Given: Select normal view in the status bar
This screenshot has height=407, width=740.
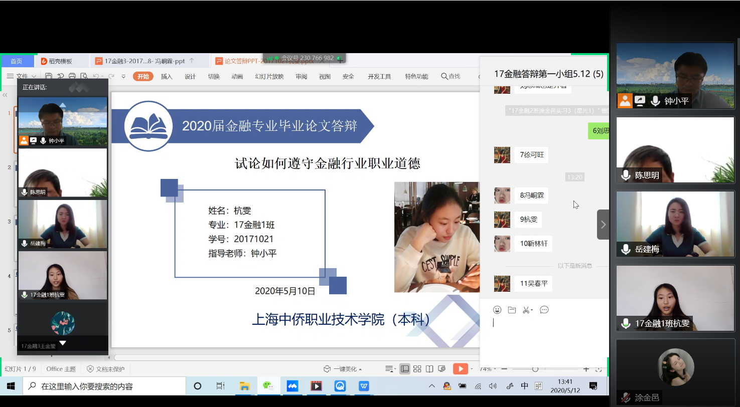Looking at the screenshot, I should click(404, 369).
